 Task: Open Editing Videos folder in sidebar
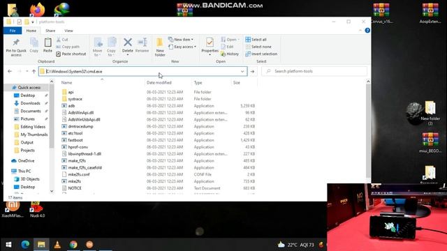(33, 127)
